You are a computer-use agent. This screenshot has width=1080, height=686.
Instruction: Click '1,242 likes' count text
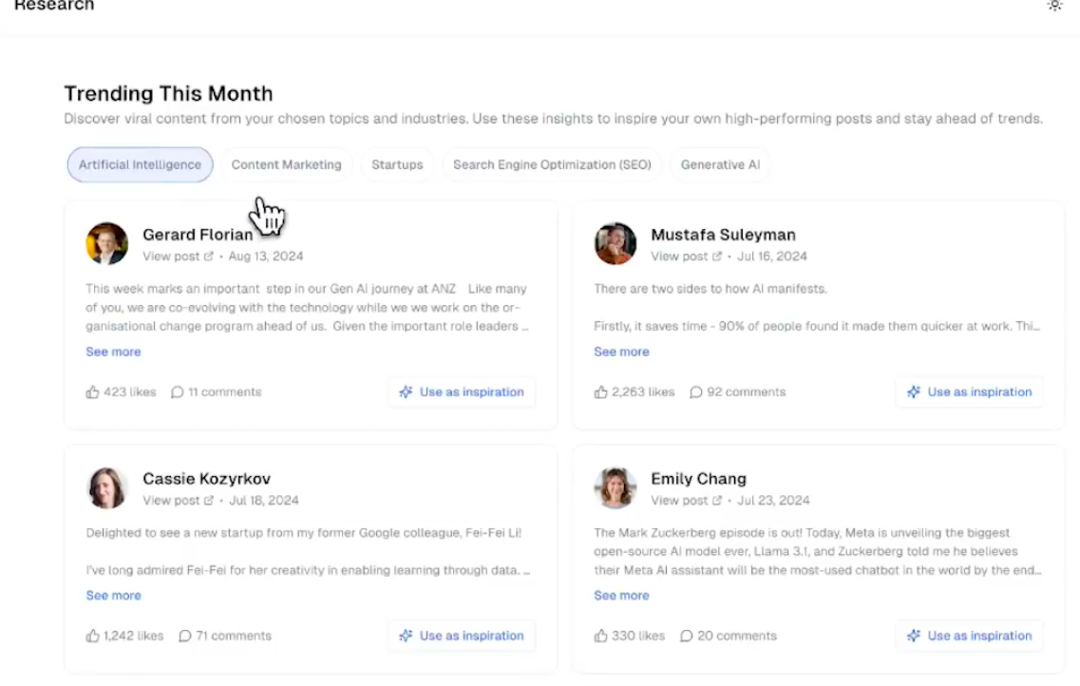pyautogui.click(x=134, y=636)
